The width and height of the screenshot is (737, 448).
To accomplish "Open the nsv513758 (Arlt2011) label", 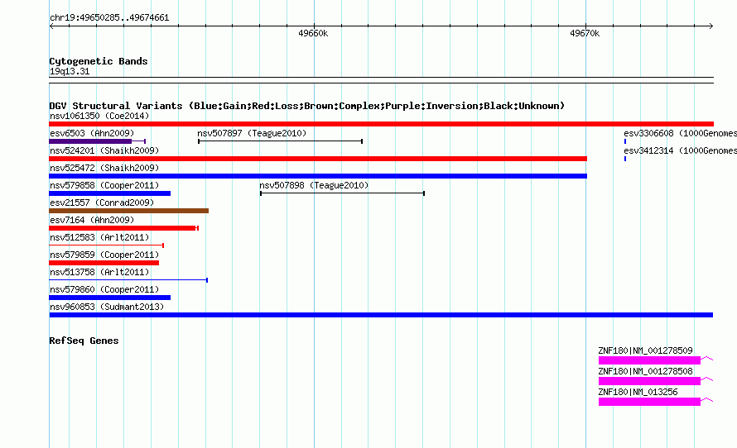I will pos(99,272).
